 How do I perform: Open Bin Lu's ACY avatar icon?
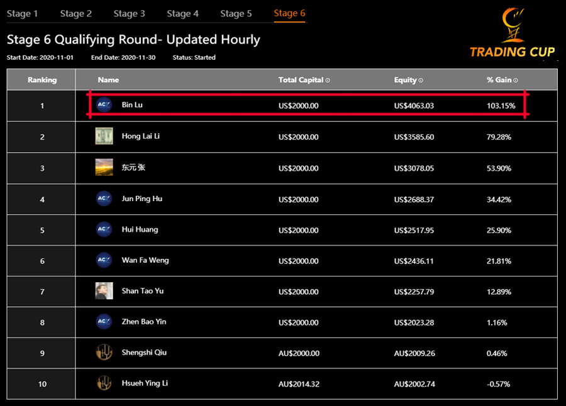click(x=103, y=105)
